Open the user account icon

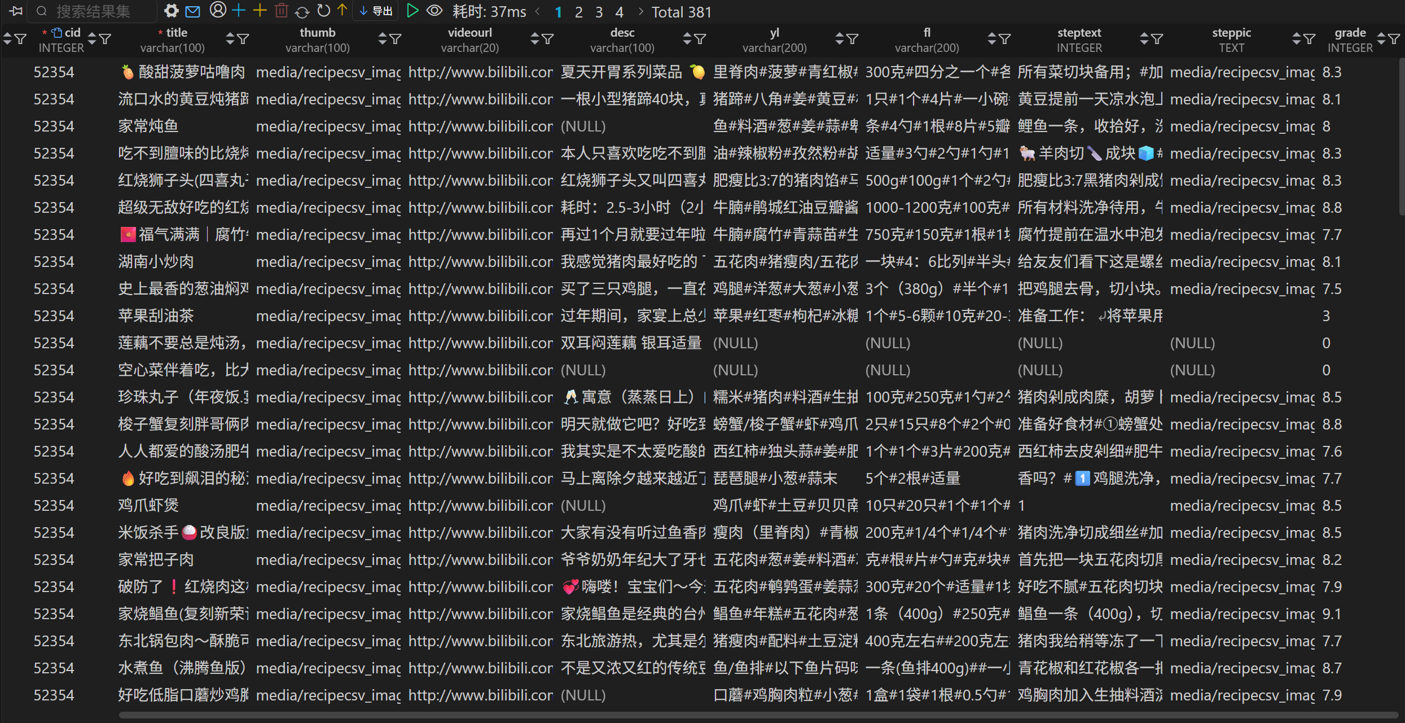(218, 11)
